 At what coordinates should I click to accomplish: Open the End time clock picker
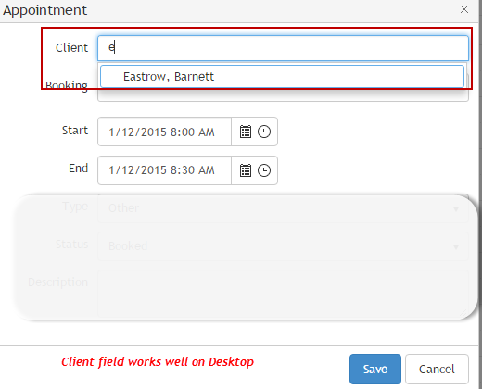pos(264,170)
